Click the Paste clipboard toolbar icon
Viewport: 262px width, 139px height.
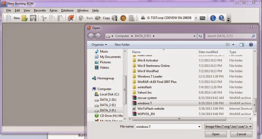pyautogui.click(x=60, y=18)
